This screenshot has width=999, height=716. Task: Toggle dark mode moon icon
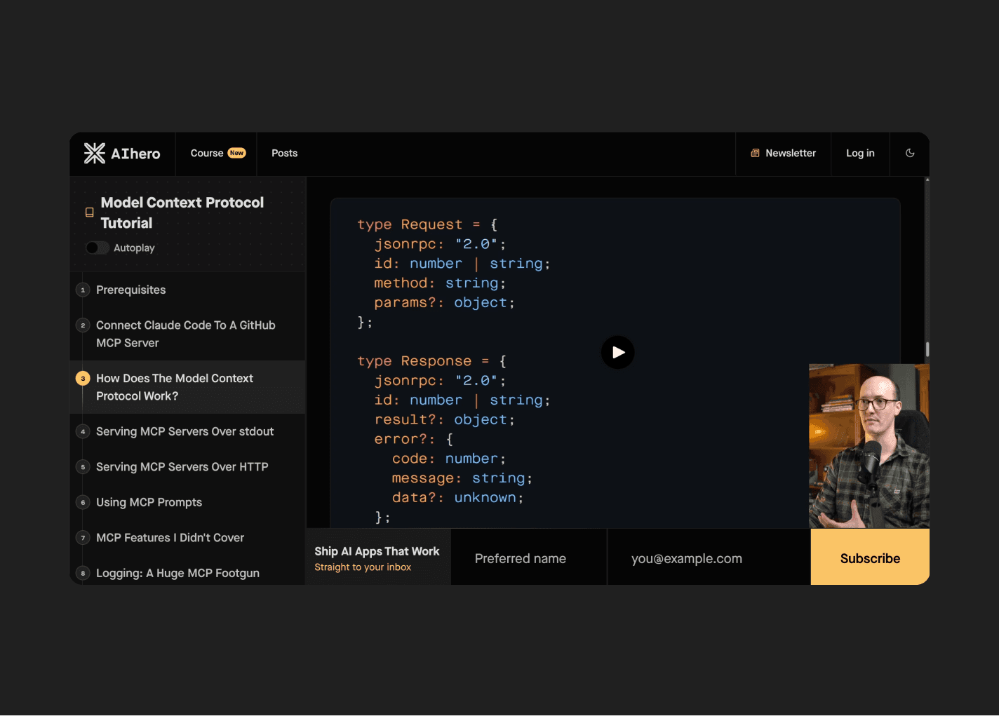910,154
